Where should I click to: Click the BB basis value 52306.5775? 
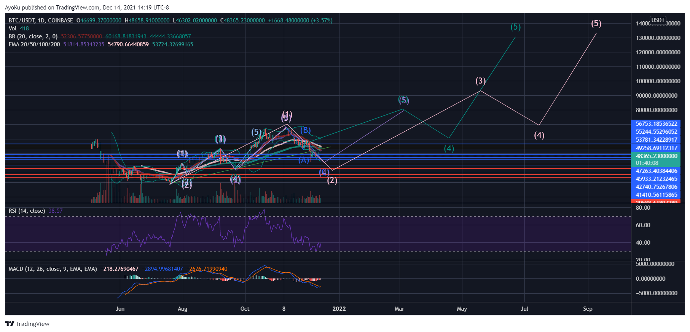(81, 36)
